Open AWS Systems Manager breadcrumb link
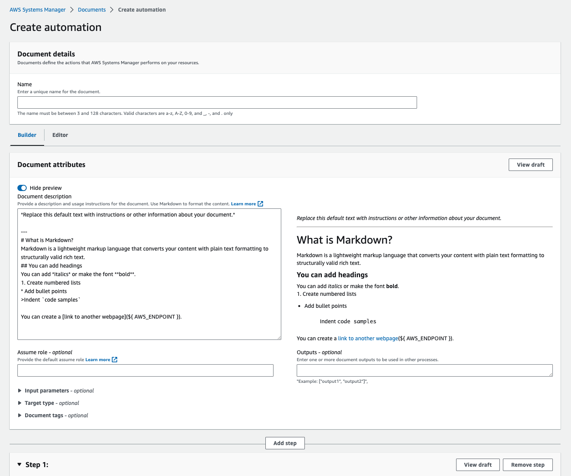The image size is (571, 476). [x=38, y=10]
